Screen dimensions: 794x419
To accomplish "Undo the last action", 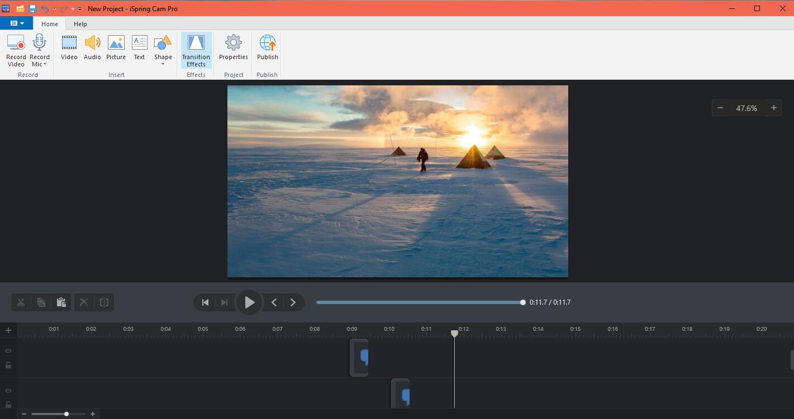I will (x=45, y=9).
